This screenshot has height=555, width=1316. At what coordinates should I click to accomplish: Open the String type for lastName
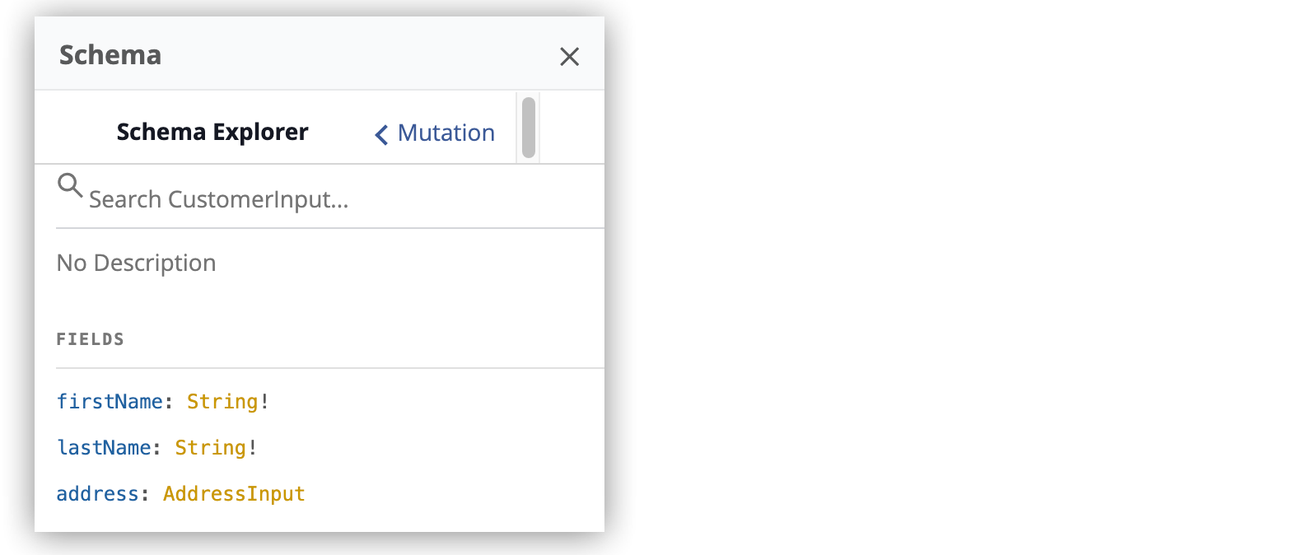209,447
